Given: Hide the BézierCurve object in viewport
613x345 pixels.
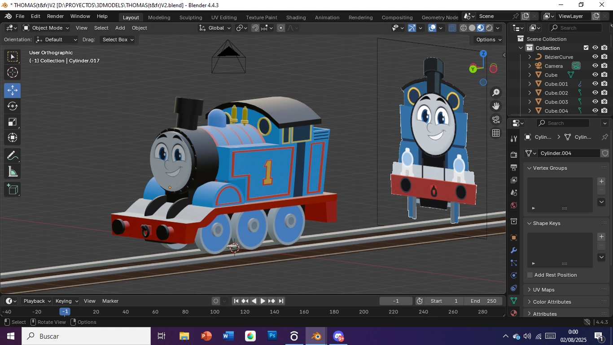Looking at the screenshot, I should [595, 57].
